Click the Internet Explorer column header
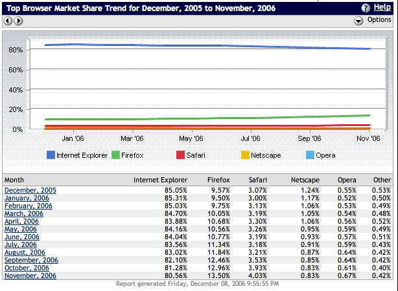Image resolution: width=398 pixels, height=291 pixels. coord(160,180)
